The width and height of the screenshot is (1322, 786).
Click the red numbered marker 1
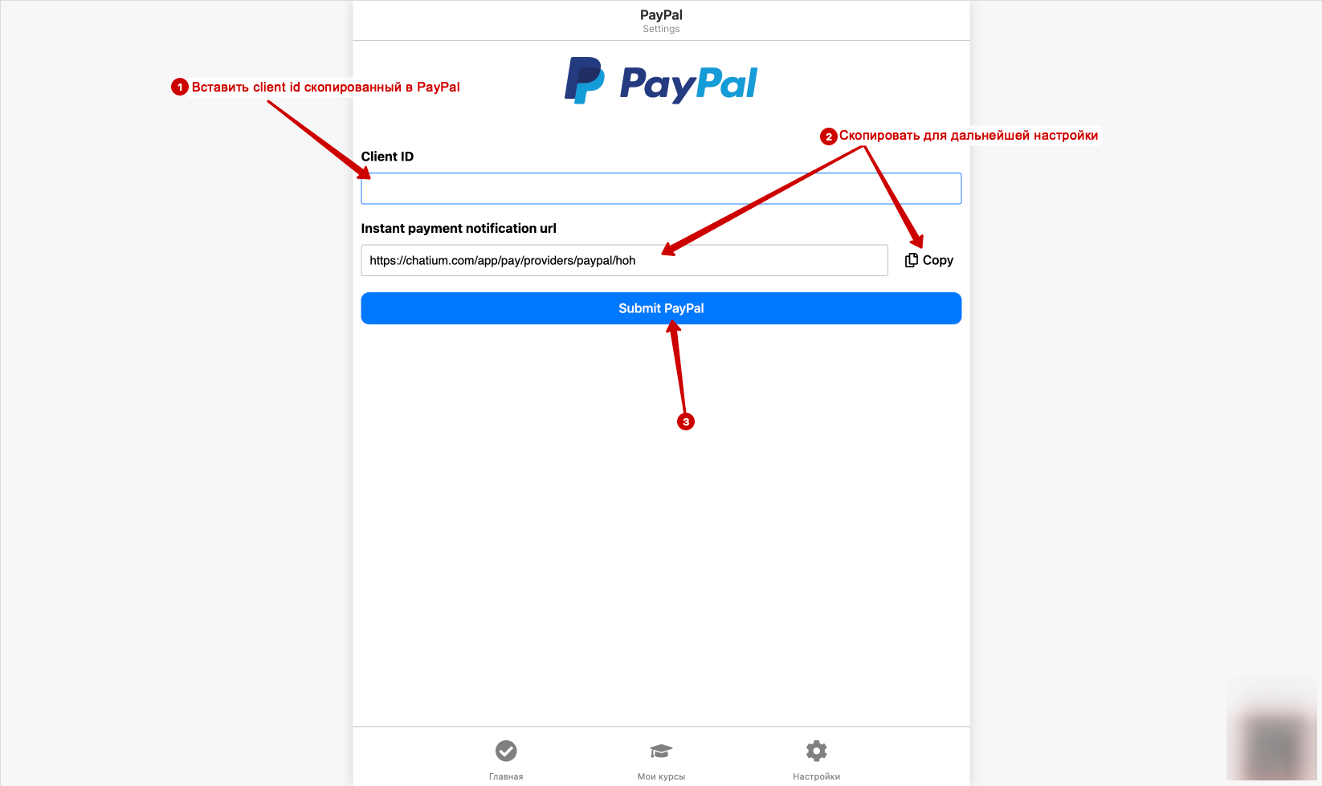pyautogui.click(x=180, y=87)
